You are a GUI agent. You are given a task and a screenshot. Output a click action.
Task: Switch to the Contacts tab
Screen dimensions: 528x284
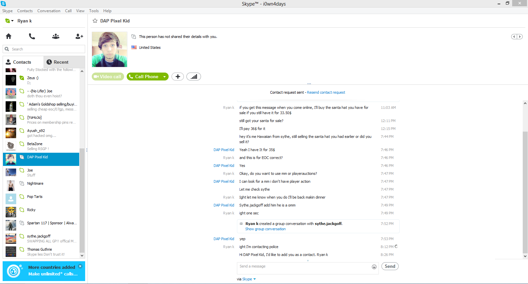[x=23, y=62]
